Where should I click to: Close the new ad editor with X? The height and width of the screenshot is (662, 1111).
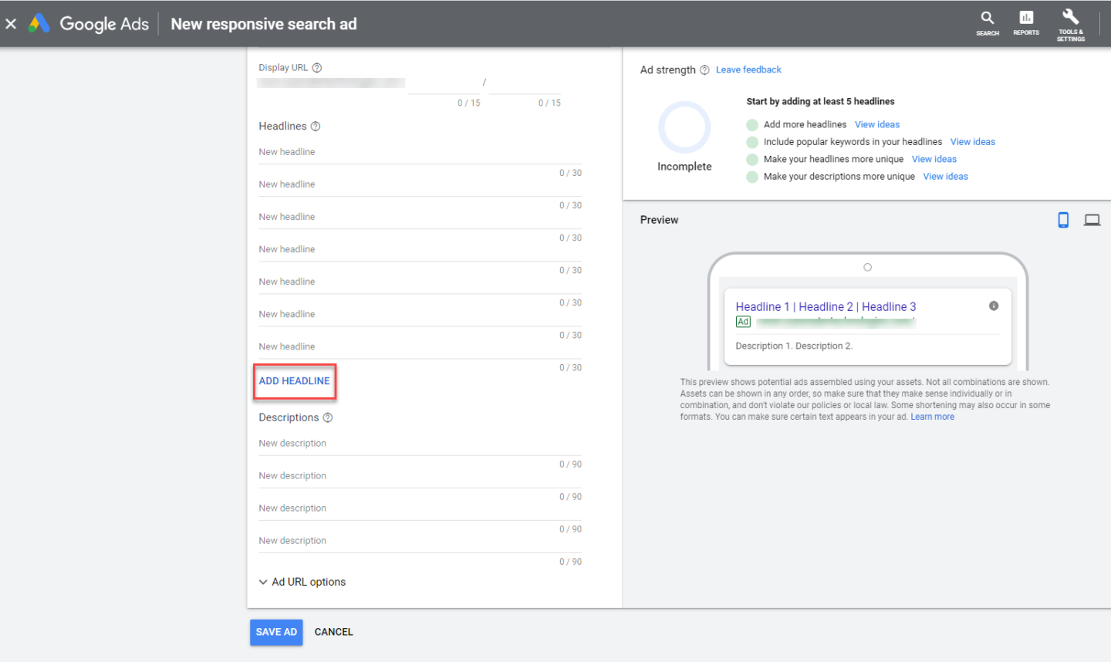click(x=11, y=24)
